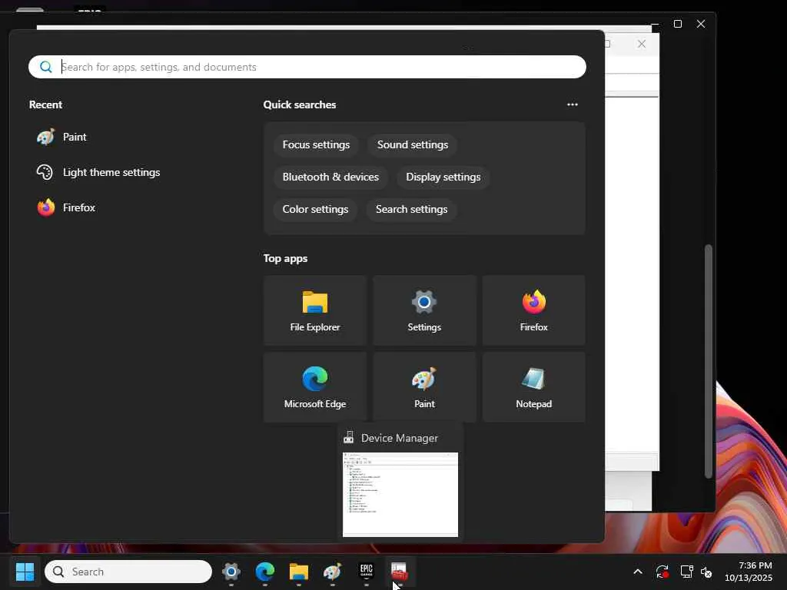Image resolution: width=787 pixels, height=590 pixels.
Task: Click the muted volume tray icon
Action: (706, 572)
